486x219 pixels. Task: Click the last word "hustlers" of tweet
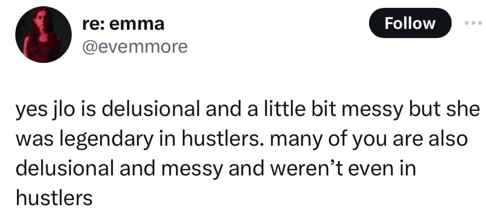tap(54, 197)
